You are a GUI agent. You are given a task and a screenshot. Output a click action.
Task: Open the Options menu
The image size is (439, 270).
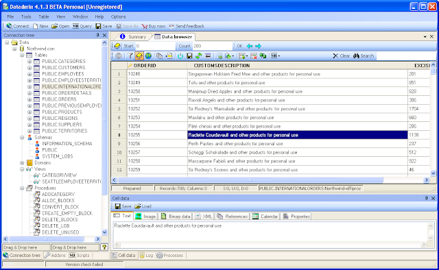[x=118, y=16]
